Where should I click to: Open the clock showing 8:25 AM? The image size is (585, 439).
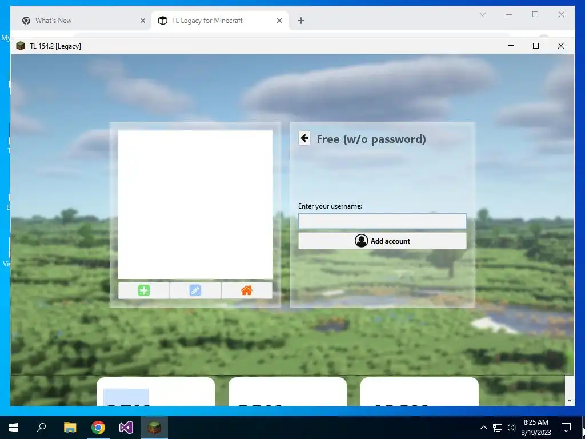coord(536,428)
